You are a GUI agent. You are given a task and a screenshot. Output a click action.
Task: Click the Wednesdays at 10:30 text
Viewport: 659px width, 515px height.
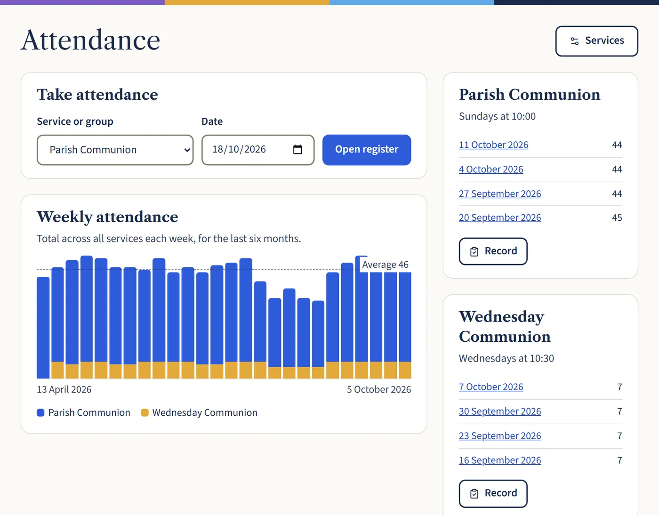506,358
